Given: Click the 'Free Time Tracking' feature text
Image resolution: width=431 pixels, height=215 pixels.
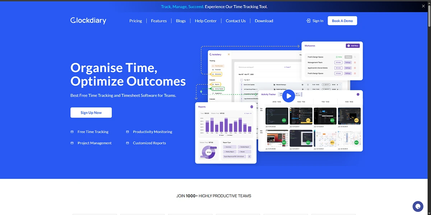Looking at the screenshot, I should pyautogui.click(x=93, y=132).
